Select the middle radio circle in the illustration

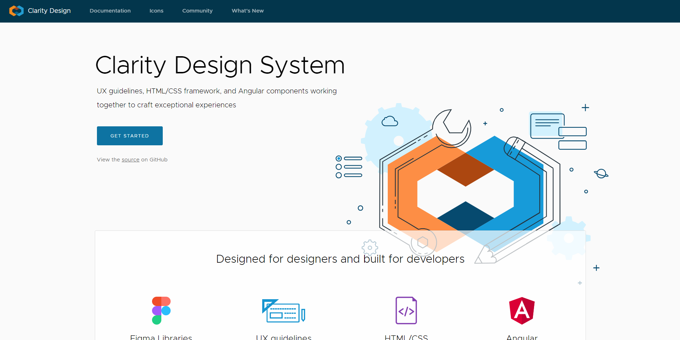pos(339,167)
